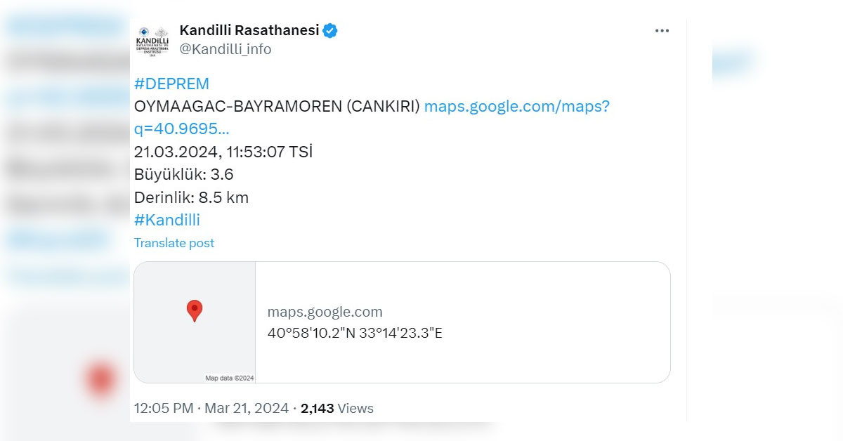Viewport: 843px width, 441px height.
Task: Open the #DEPREM hashtag
Action: pos(171,84)
